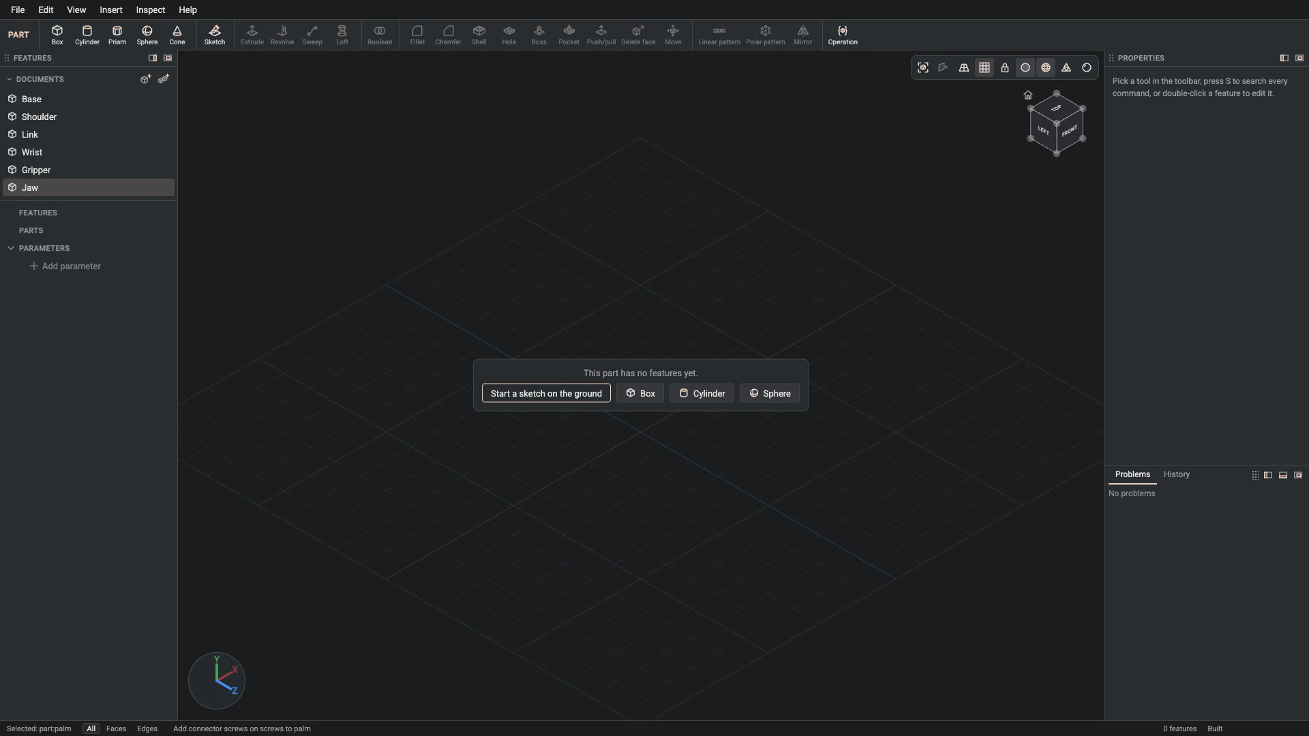
Task: Choose the Sphere tool in toolbar
Action: [x=147, y=35]
